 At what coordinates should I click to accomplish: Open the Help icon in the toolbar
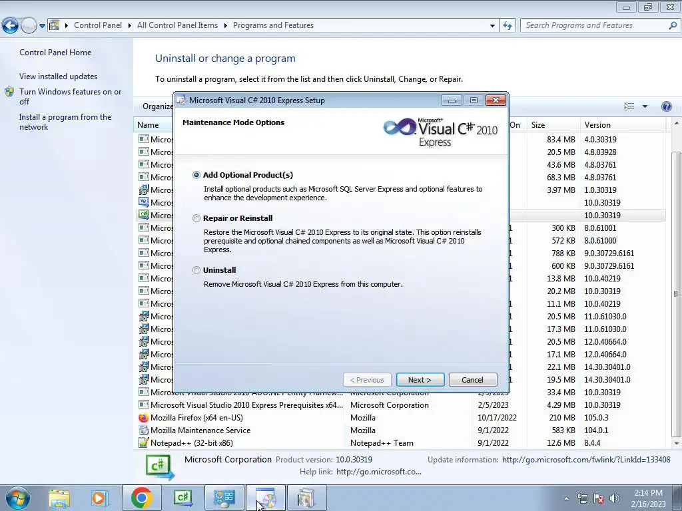tap(666, 106)
